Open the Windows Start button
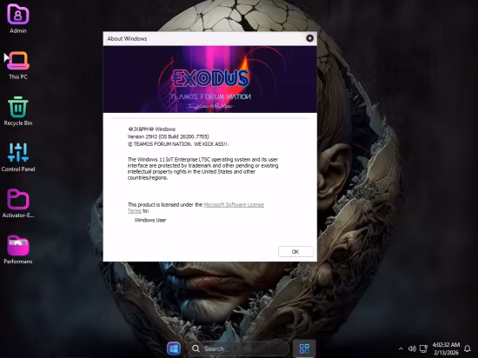The width and height of the screenshot is (478, 358). click(x=174, y=348)
